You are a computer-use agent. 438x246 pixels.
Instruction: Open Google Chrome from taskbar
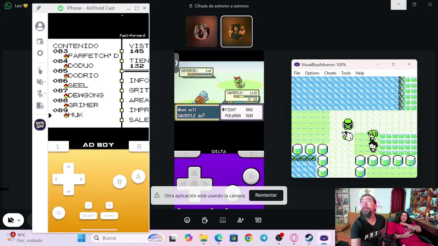(249, 238)
